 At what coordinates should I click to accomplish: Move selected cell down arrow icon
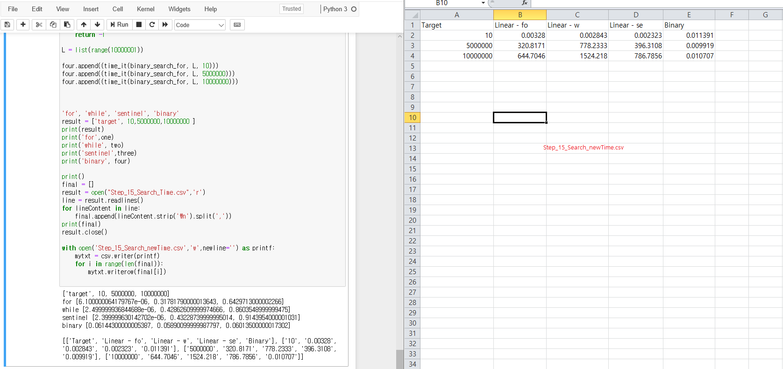point(97,25)
